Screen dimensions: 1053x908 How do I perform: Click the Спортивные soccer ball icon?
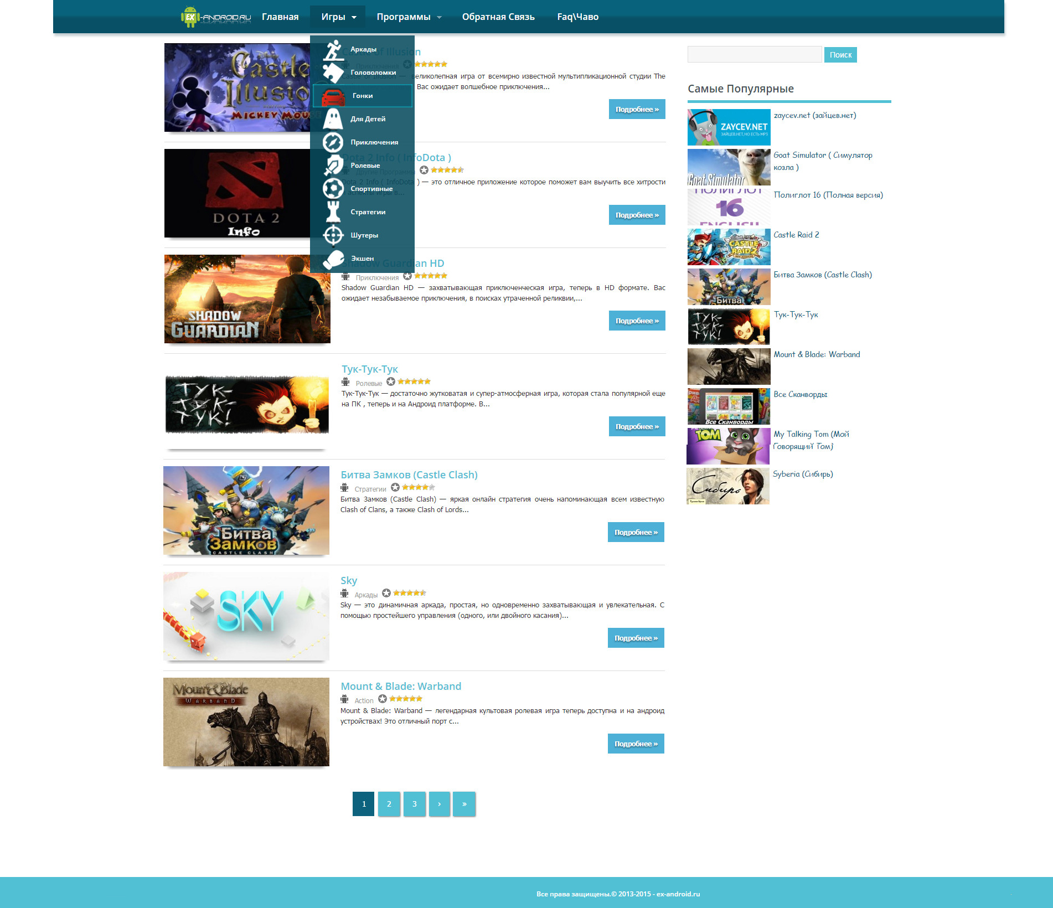click(333, 189)
